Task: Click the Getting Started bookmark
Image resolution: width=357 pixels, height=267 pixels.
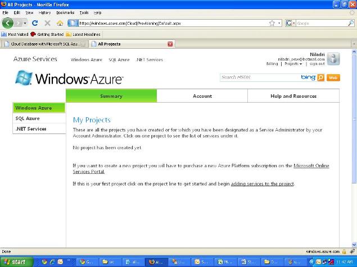Action: pos(47,34)
